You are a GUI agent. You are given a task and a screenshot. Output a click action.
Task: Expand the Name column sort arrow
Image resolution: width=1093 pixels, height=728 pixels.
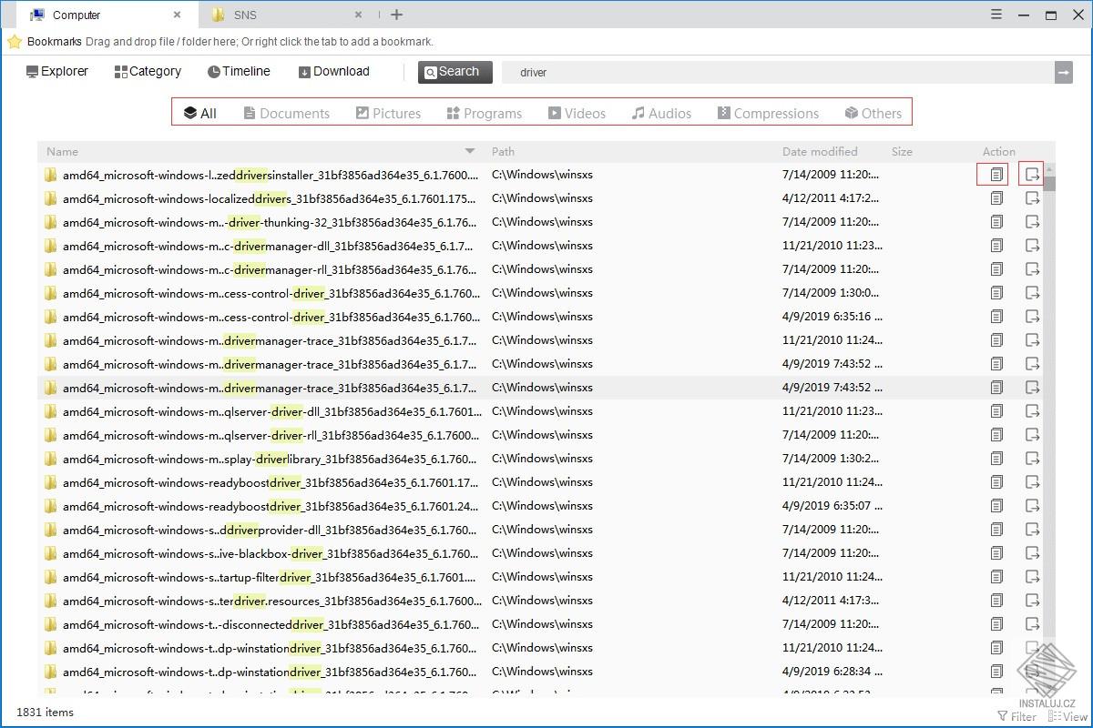pyautogui.click(x=470, y=151)
